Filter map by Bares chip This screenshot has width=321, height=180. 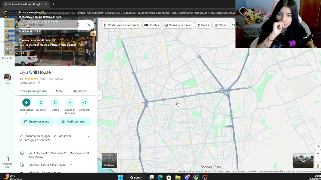point(203,25)
